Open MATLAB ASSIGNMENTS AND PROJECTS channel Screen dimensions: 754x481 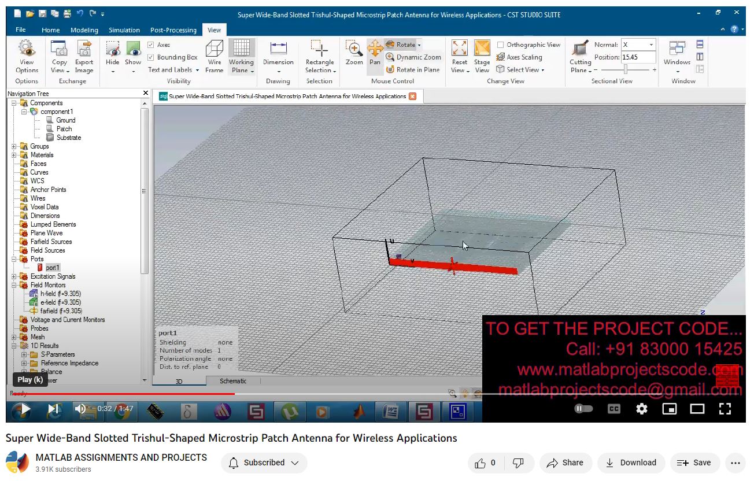click(x=121, y=457)
